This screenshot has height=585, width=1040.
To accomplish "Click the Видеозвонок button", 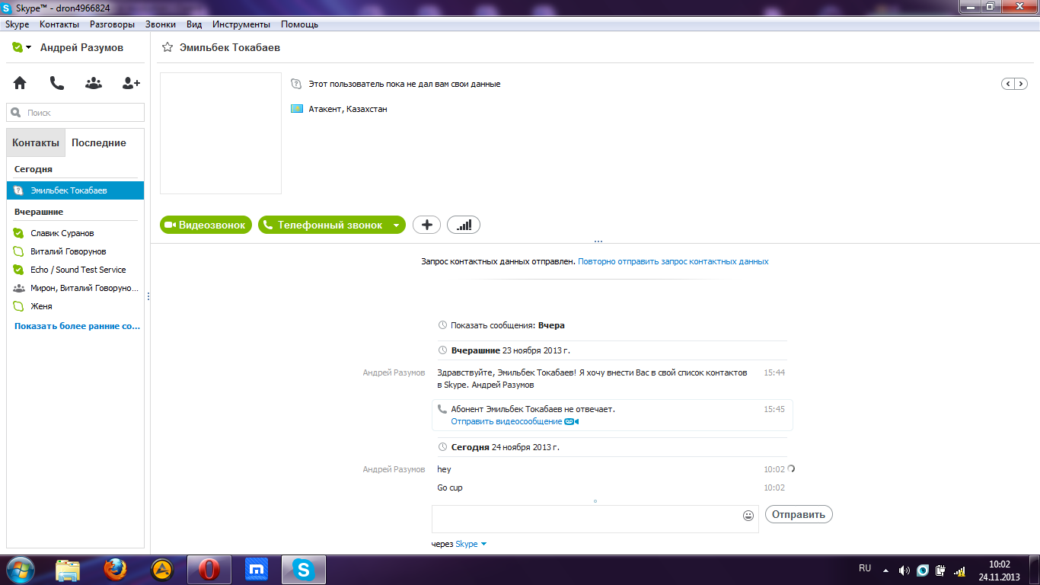I will coord(206,225).
